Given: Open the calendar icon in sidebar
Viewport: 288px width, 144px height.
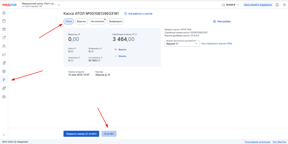Looking at the screenshot, I should 4,21.
